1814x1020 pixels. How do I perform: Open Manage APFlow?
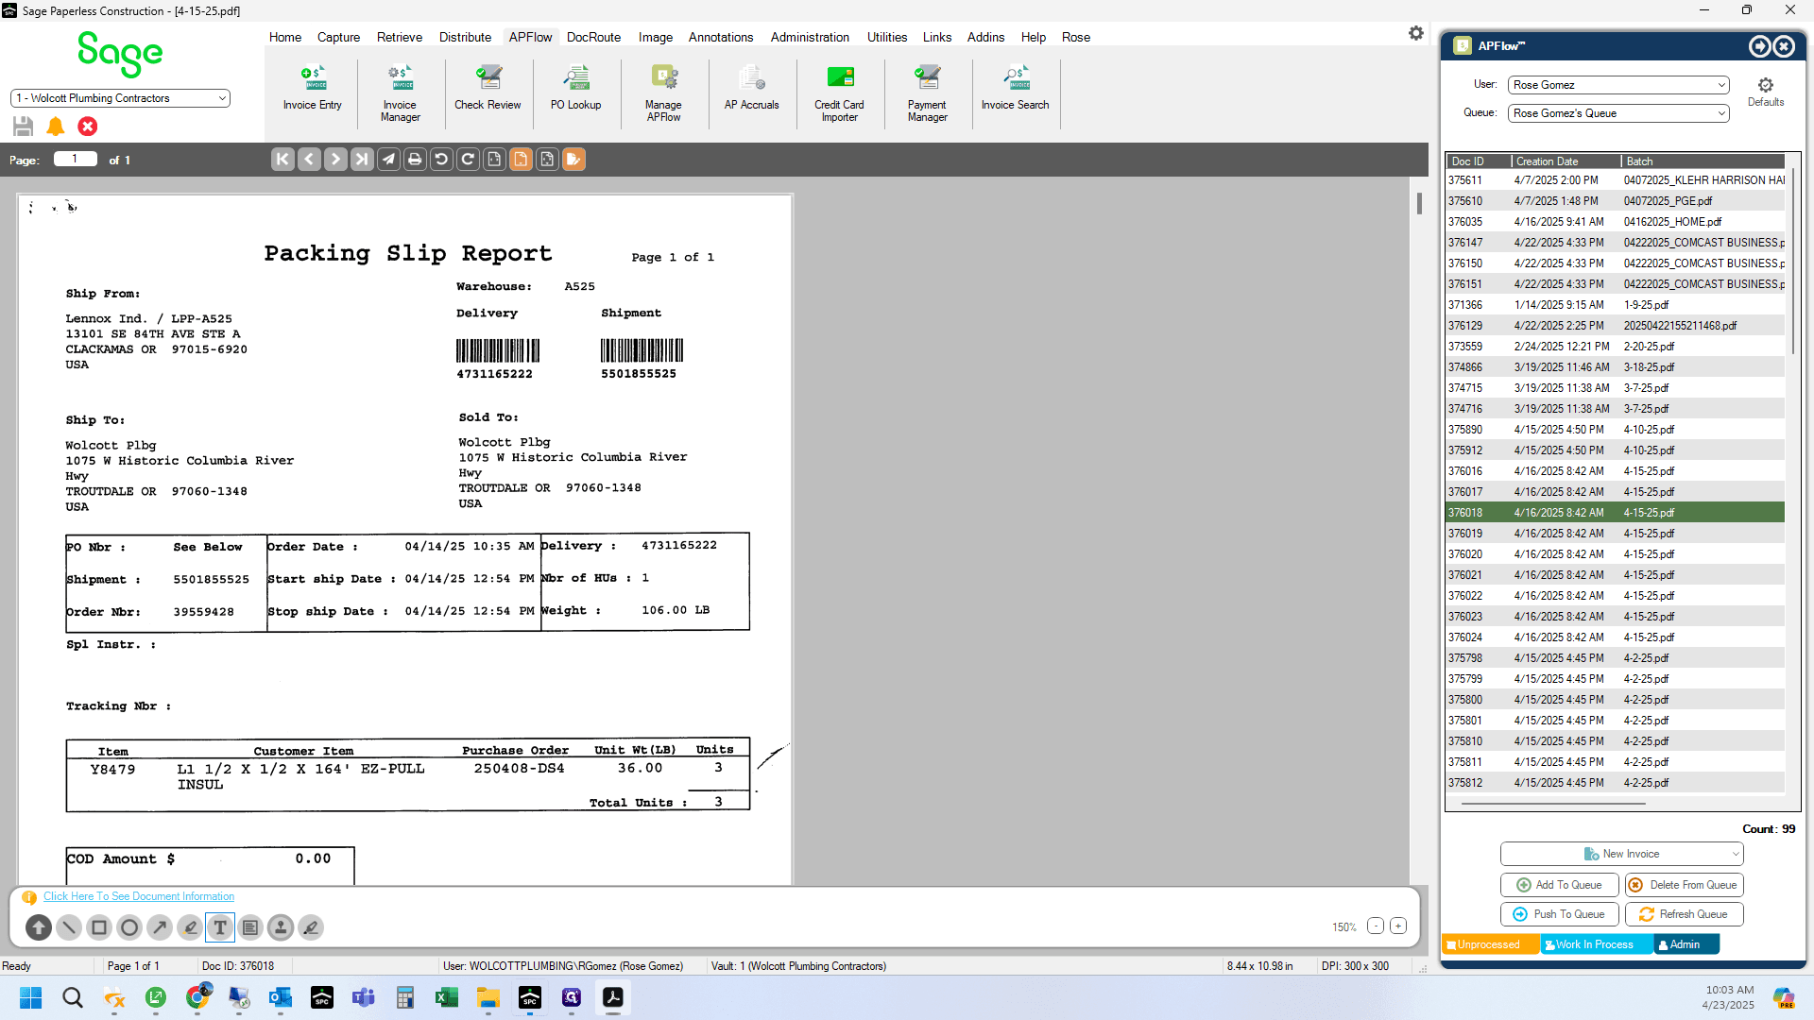tap(663, 93)
